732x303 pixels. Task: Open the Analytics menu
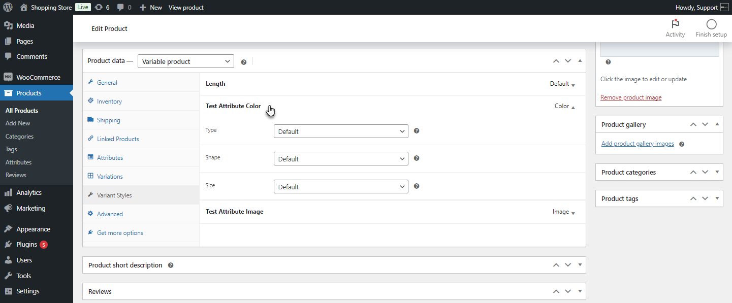tap(37, 193)
